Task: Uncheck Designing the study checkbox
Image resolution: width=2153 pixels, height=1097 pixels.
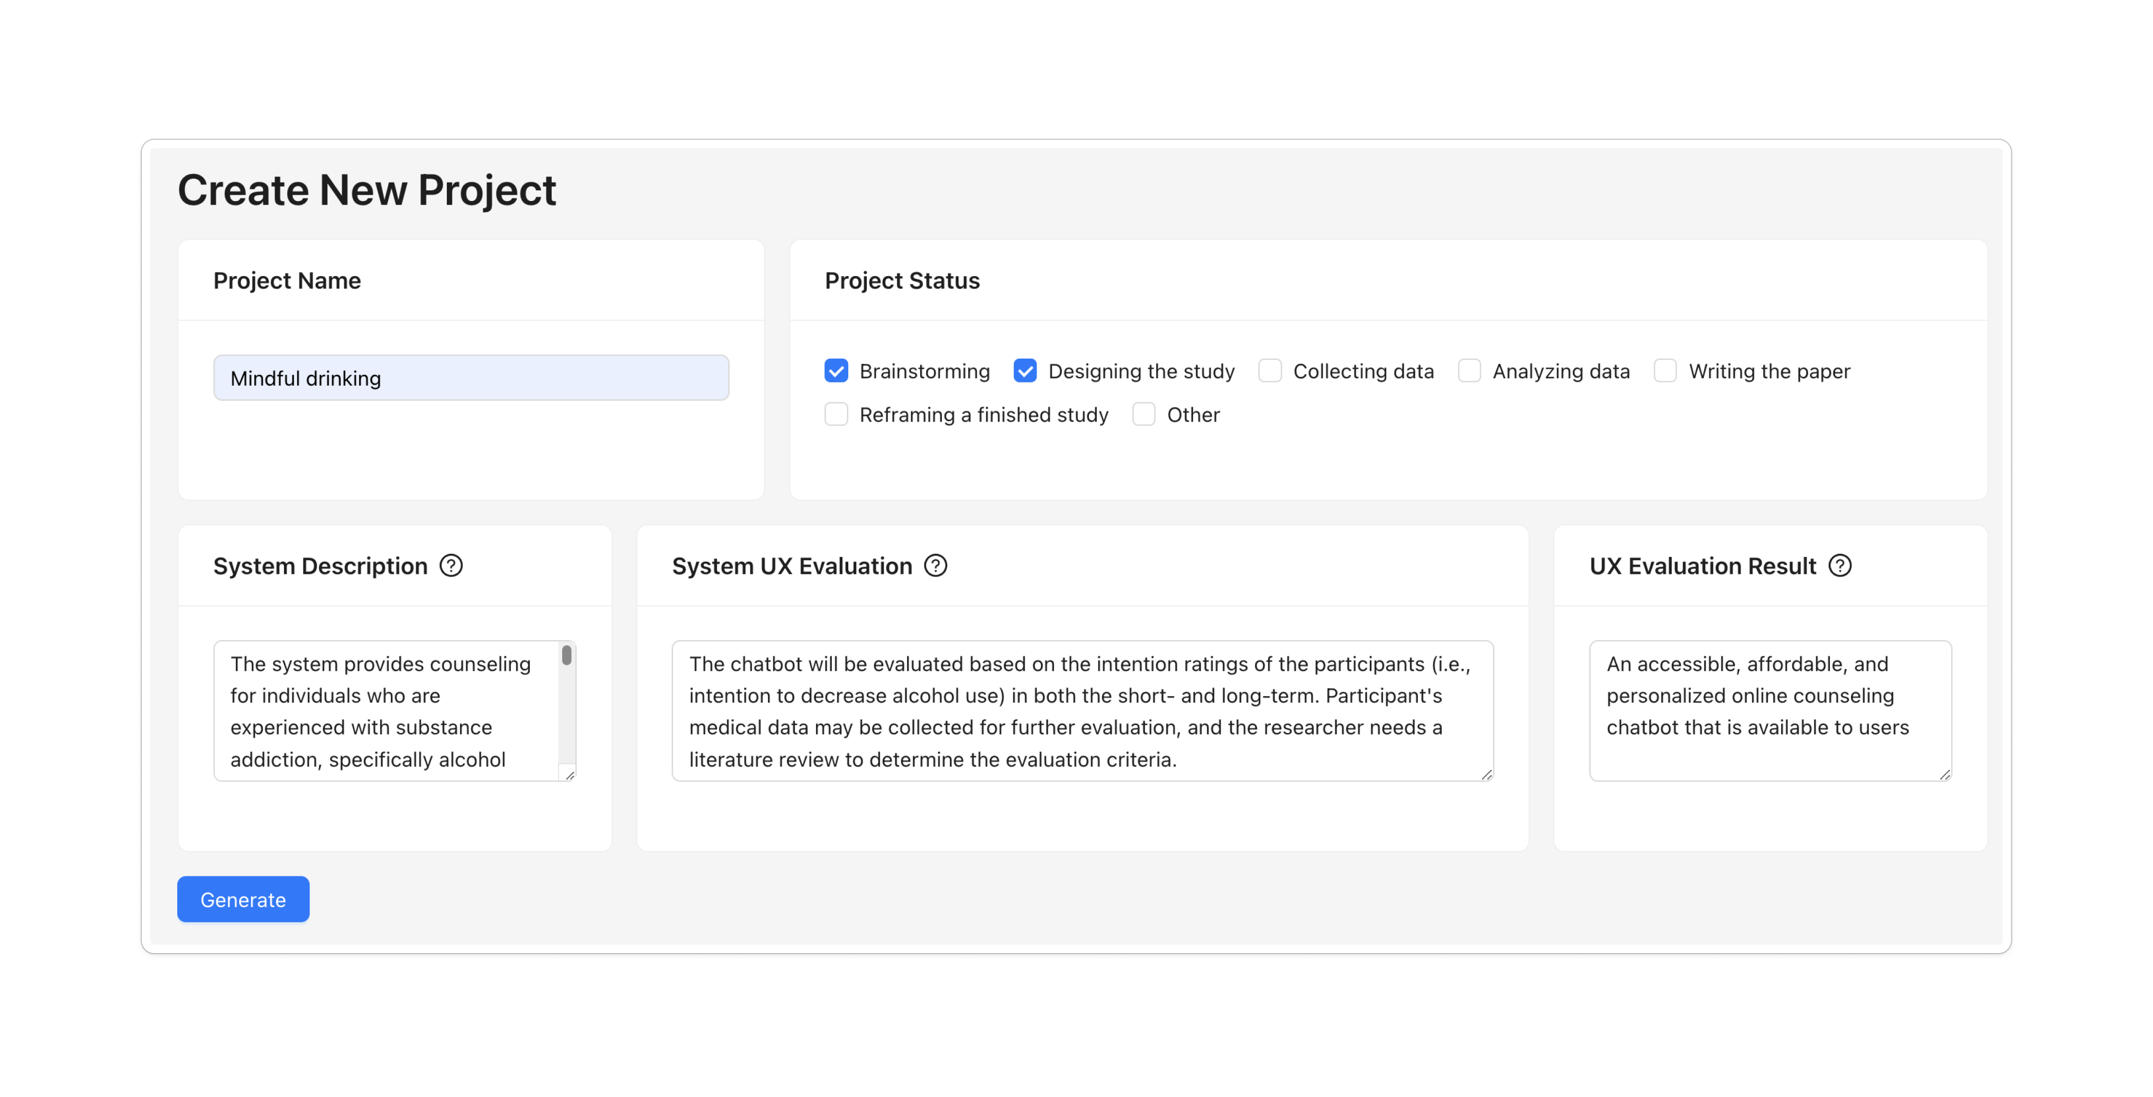Action: 1025,370
